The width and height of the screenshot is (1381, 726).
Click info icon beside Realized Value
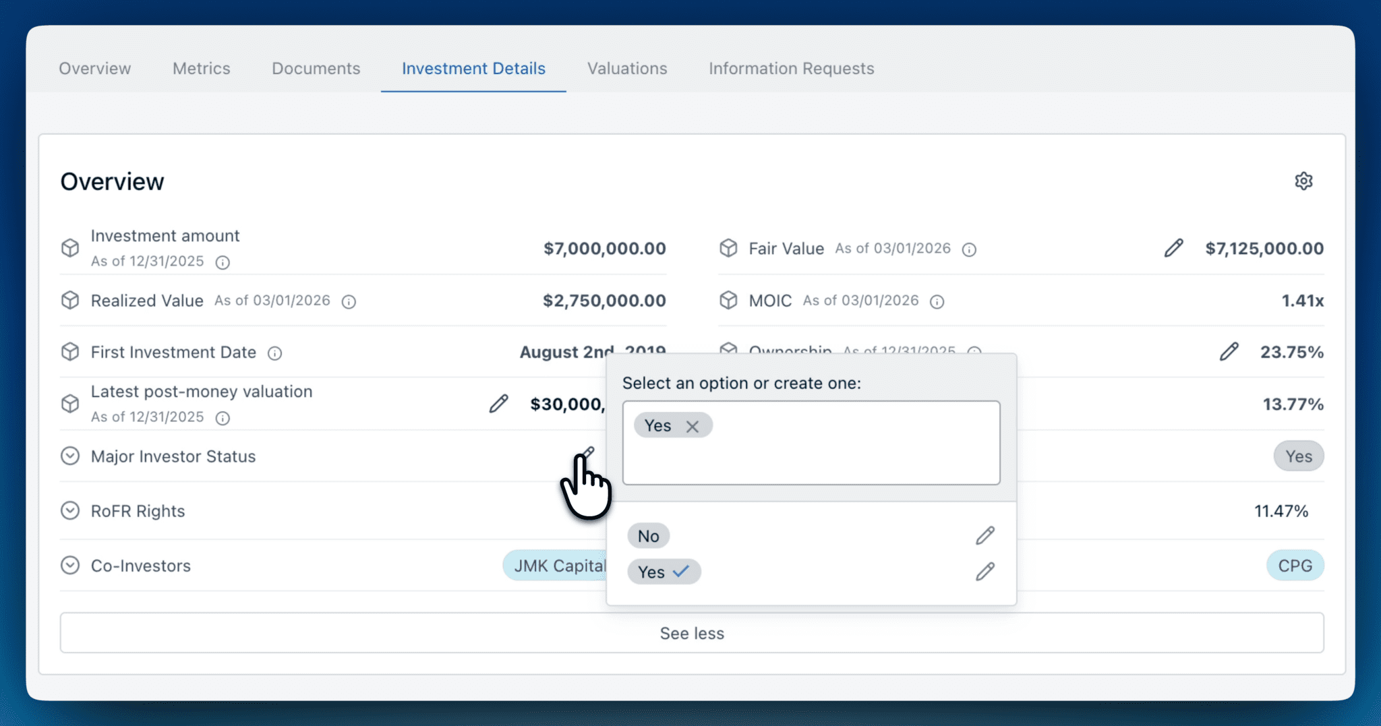coord(349,302)
